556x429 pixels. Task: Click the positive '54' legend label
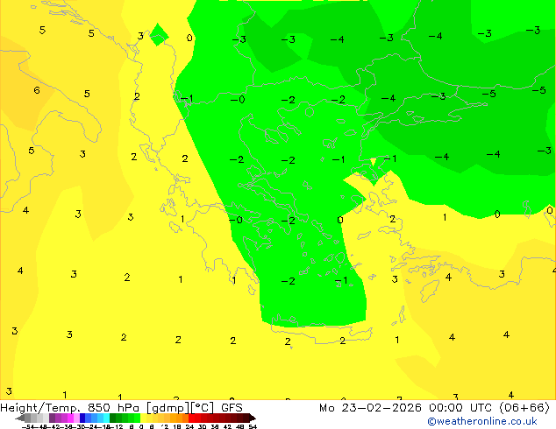[x=253, y=426]
